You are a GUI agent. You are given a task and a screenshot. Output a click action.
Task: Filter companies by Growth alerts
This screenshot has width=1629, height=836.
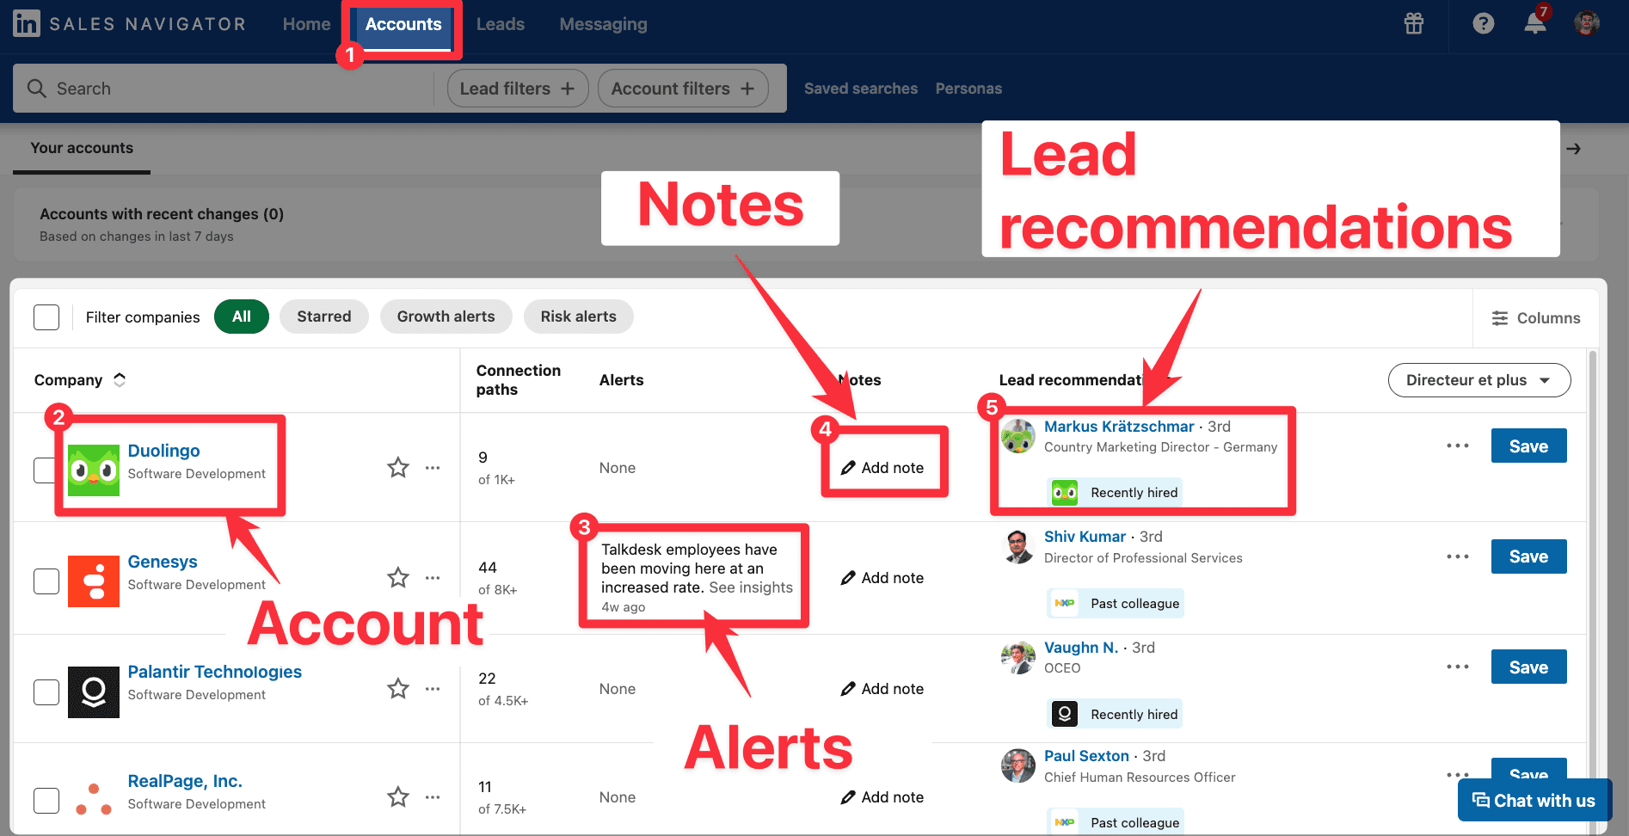coord(446,317)
